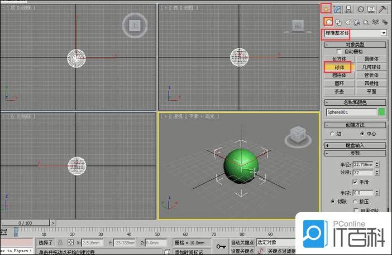The height and width of the screenshot is (255, 392).
Task: Enable the 自动栅格 checkbox
Action: point(340,52)
